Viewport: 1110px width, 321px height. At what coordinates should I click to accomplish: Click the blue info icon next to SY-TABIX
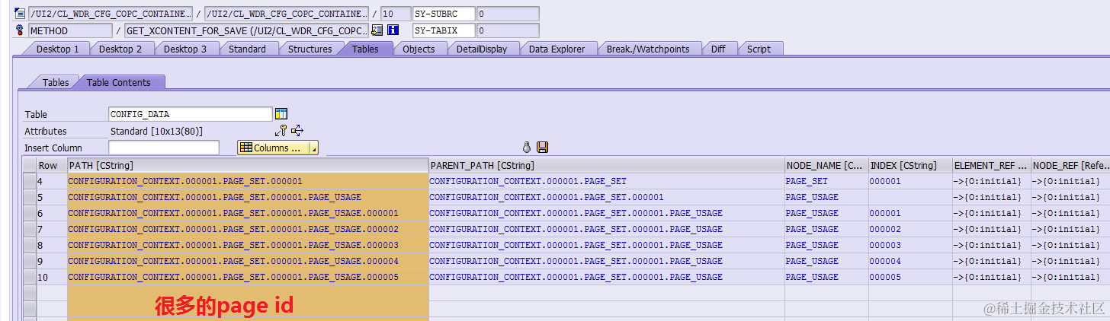[393, 30]
